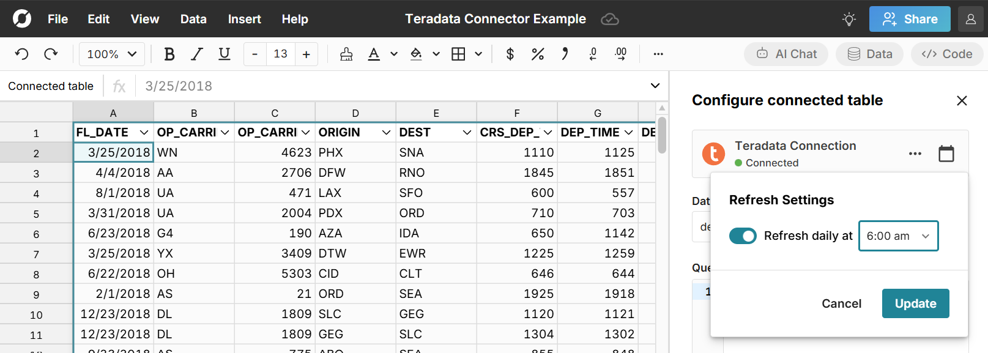Click the cell reference Connected table box
This screenshot has width=988, height=353.
coord(51,86)
